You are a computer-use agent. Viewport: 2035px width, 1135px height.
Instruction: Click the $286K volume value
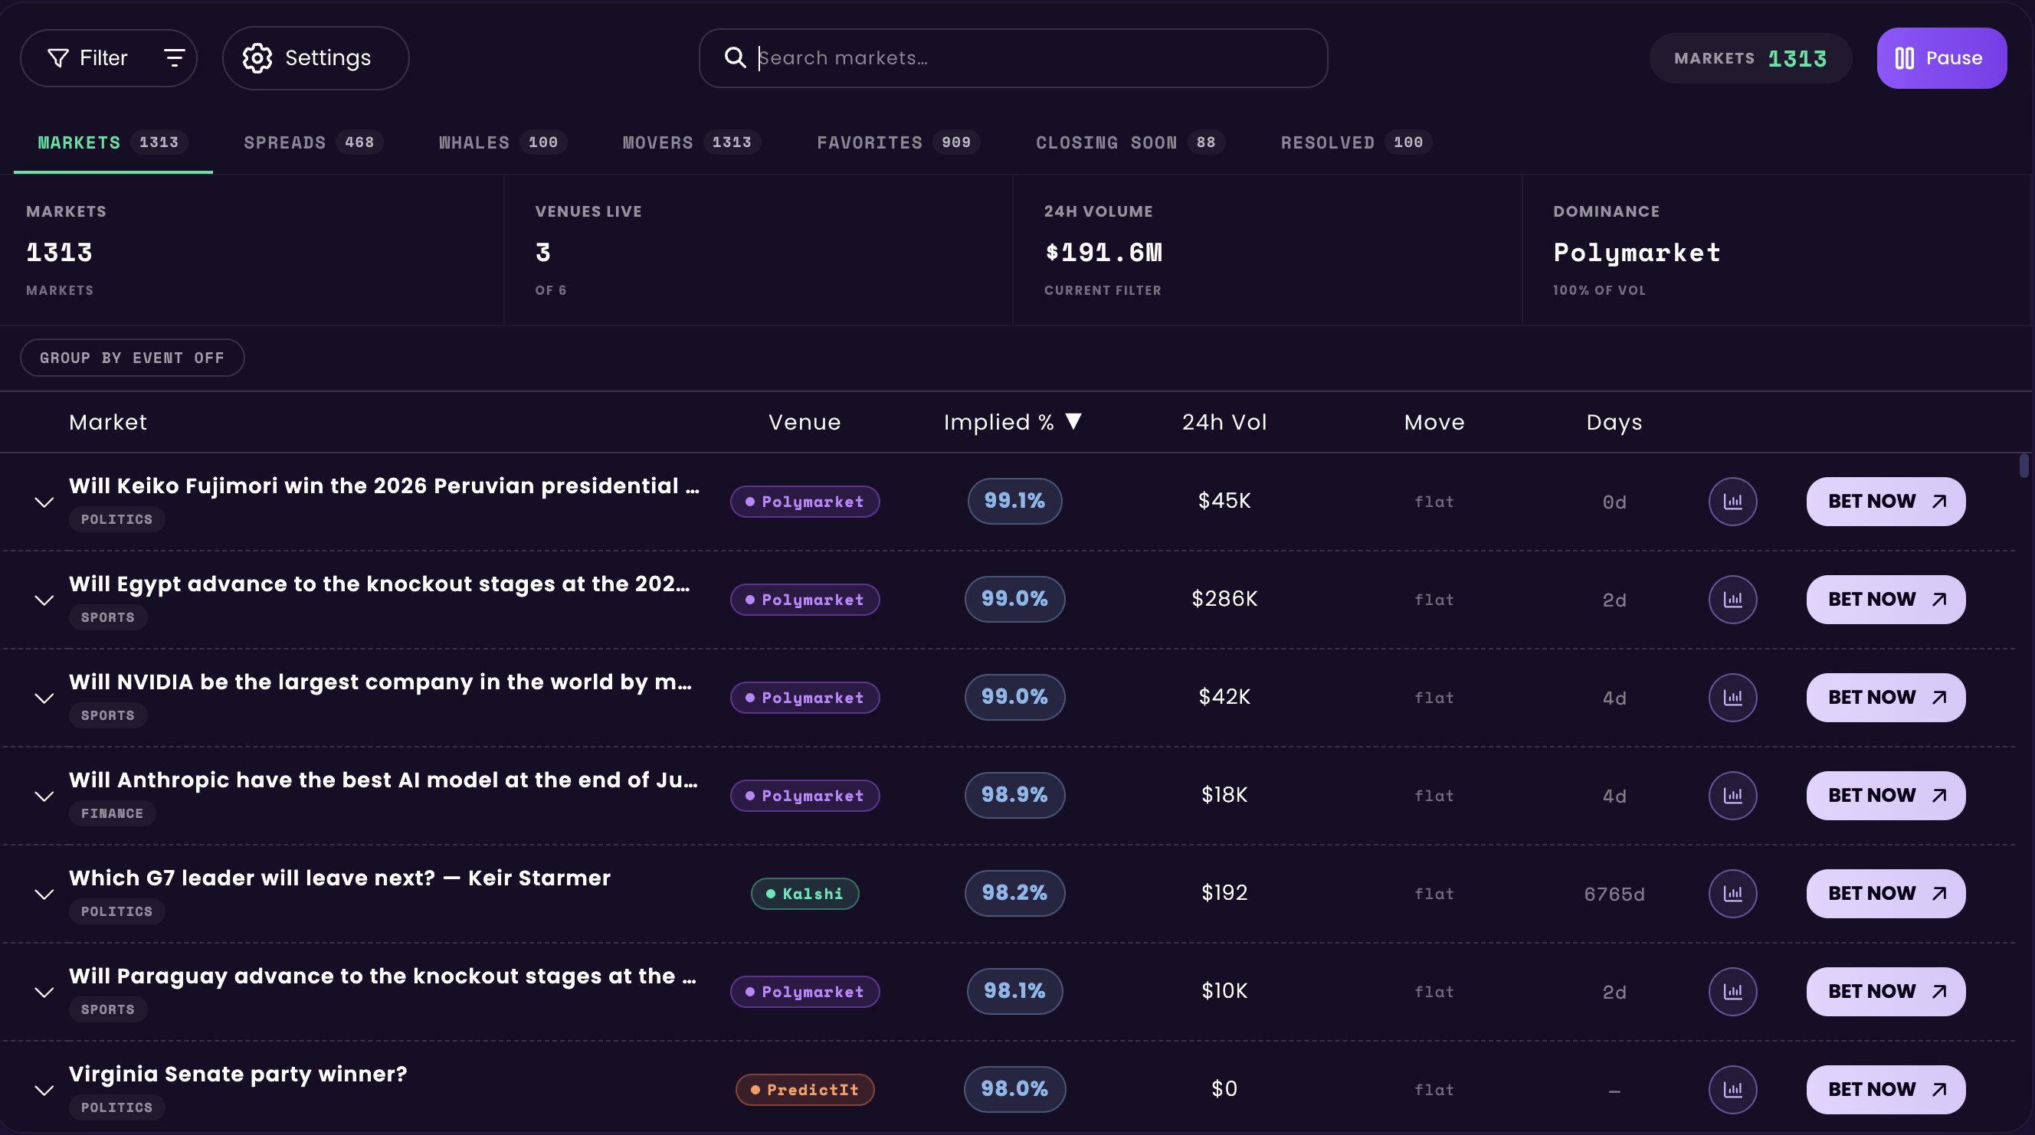[x=1224, y=599]
